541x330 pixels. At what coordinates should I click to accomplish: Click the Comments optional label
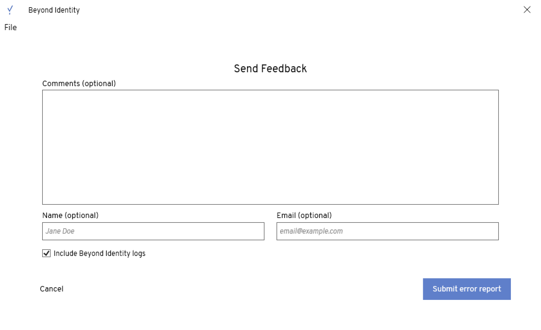(x=80, y=83)
